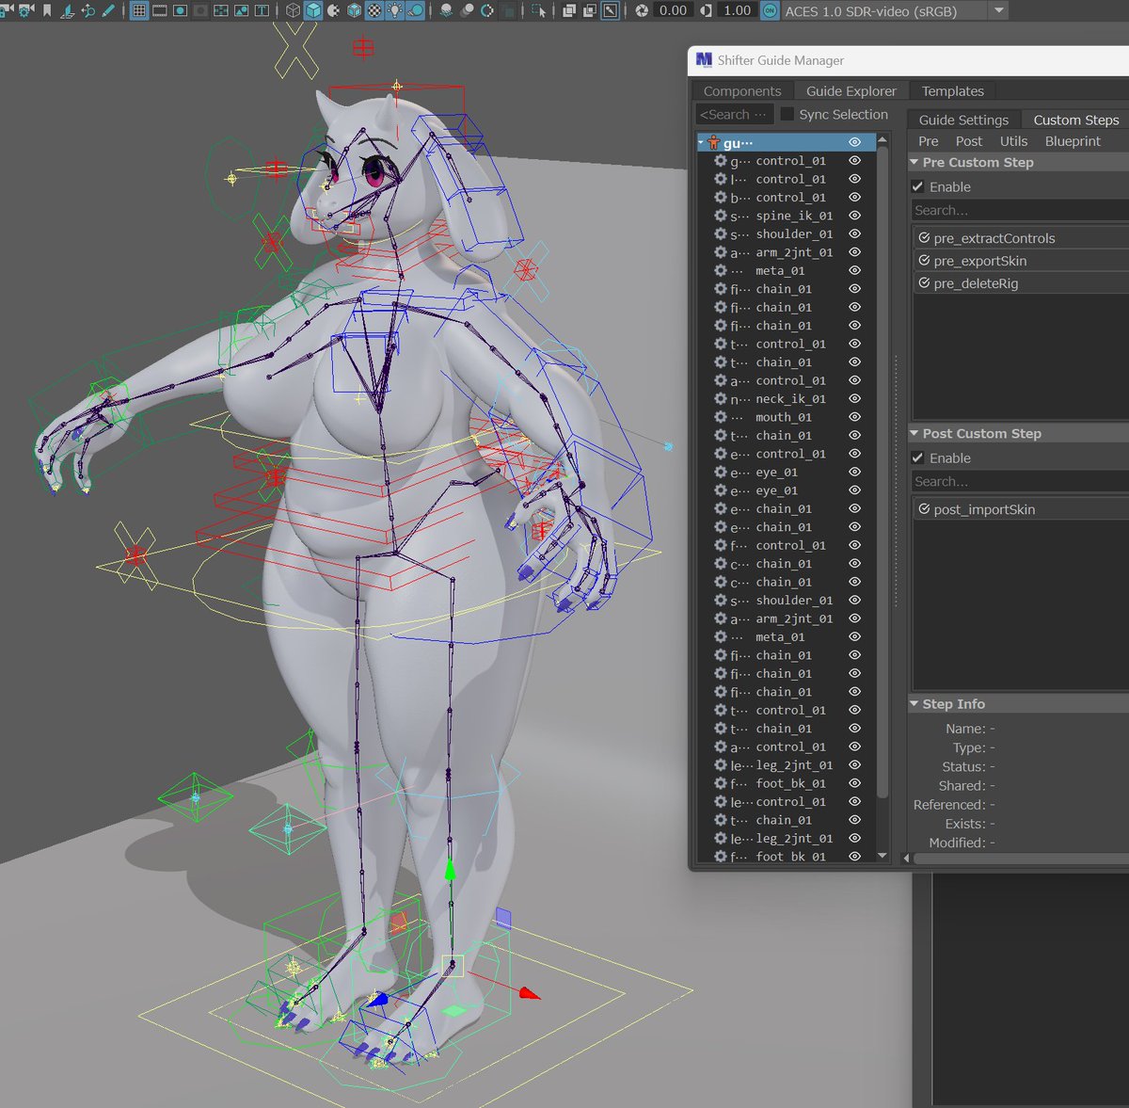The image size is (1129, 1108).
Task: Click the image plane icon
Action: click(67, 10)
